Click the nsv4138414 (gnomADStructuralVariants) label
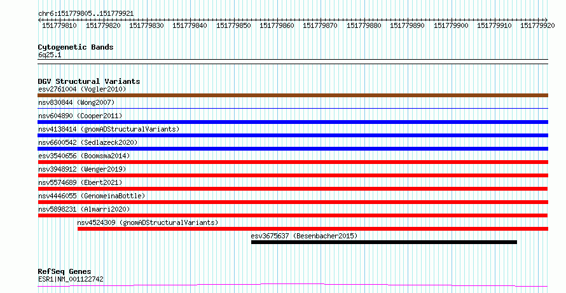 (x=109, y=129)
